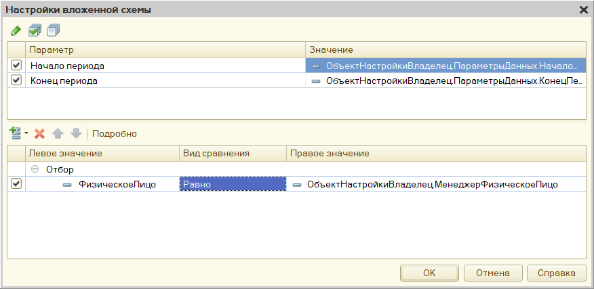This screenshot has height=289, width=594.
Task: Open the dropdown arrow beside the add icon
Action: (26, 133)
